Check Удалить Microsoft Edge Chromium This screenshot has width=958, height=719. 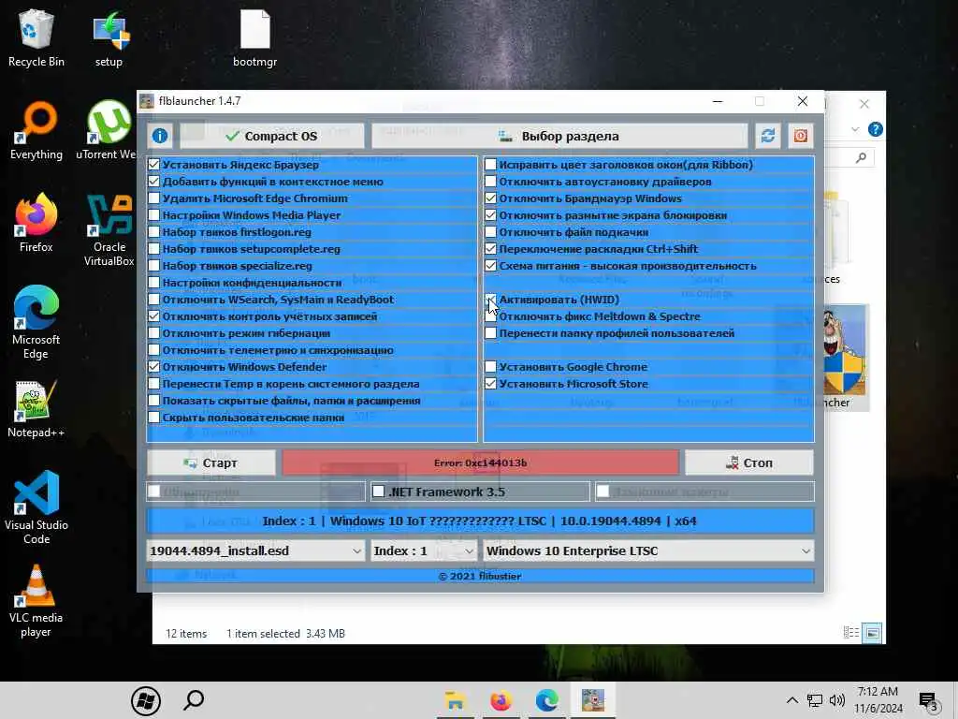[x=154, y=198]
